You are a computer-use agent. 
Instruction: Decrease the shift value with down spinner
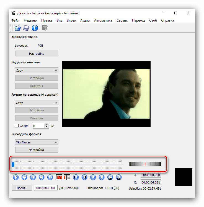47,127
